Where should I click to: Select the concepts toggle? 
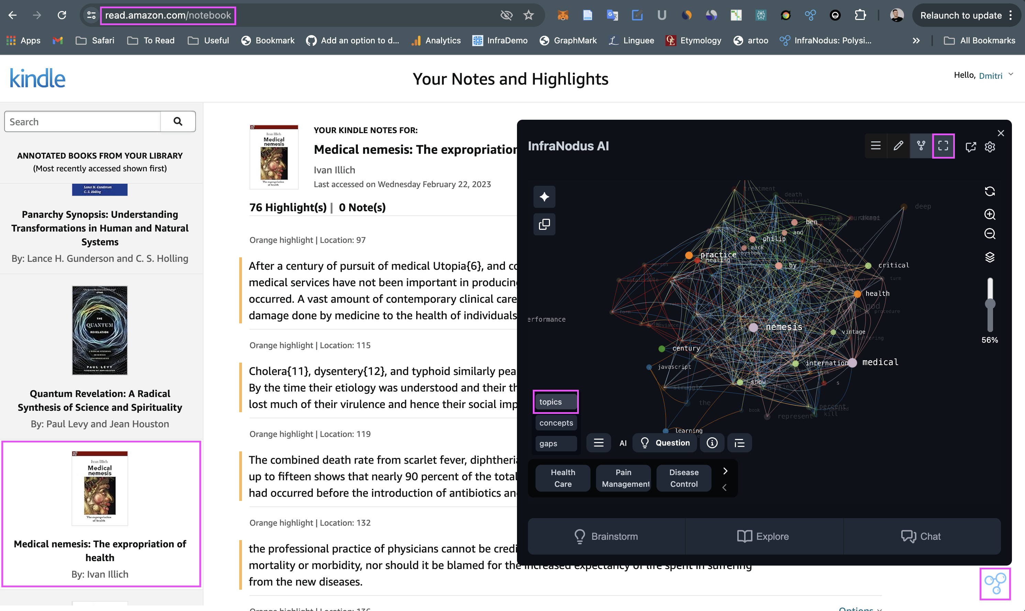point(556,423)
